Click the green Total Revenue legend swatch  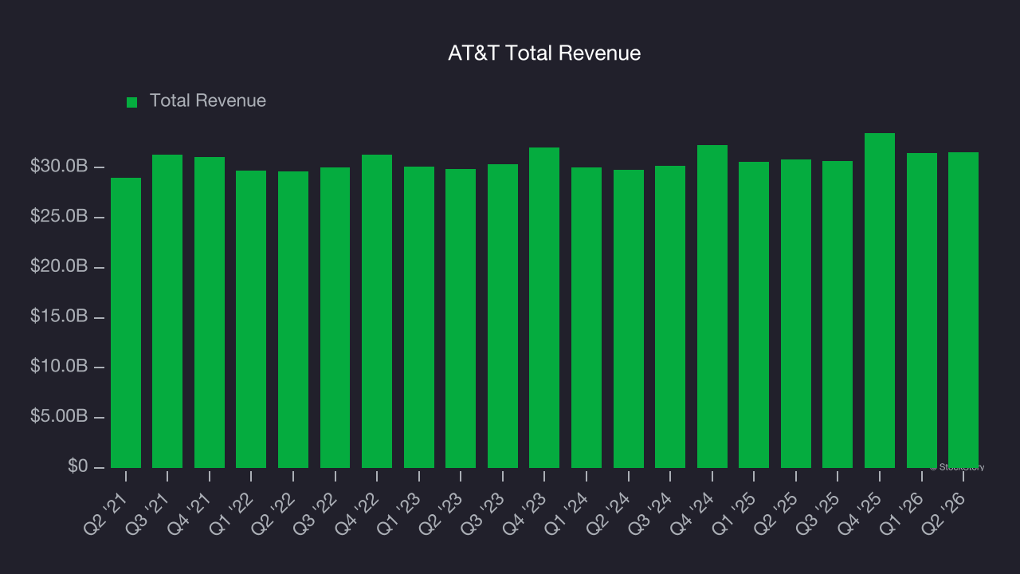point(132,102)
